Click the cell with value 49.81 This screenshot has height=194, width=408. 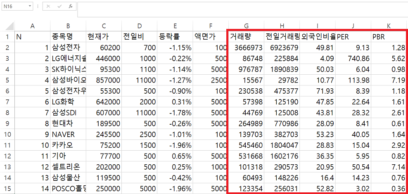pos(318,47)
